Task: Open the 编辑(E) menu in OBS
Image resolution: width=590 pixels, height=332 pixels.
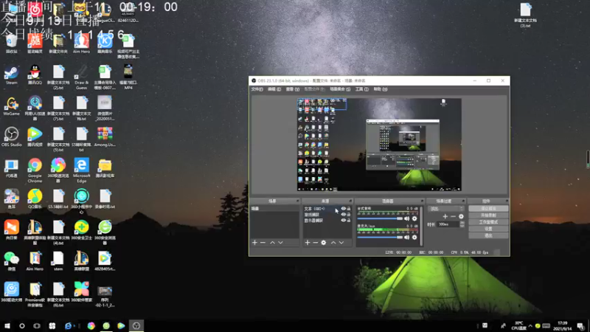Action: [274, 89]
